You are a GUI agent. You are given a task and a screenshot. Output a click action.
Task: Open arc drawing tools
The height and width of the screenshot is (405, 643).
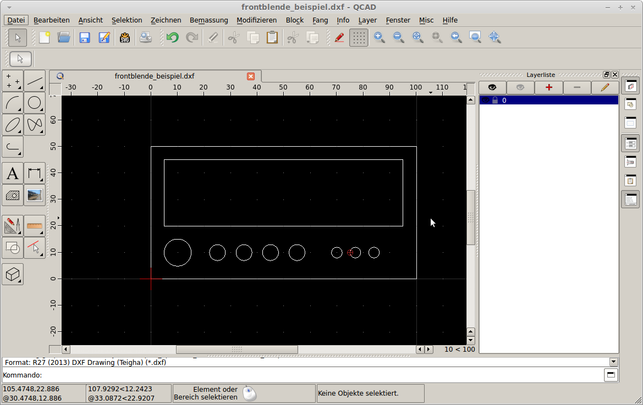point(13,103)
